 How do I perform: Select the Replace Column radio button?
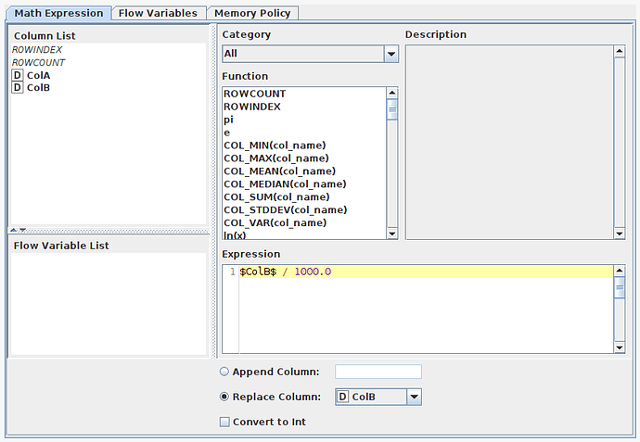tap(224, 397)
